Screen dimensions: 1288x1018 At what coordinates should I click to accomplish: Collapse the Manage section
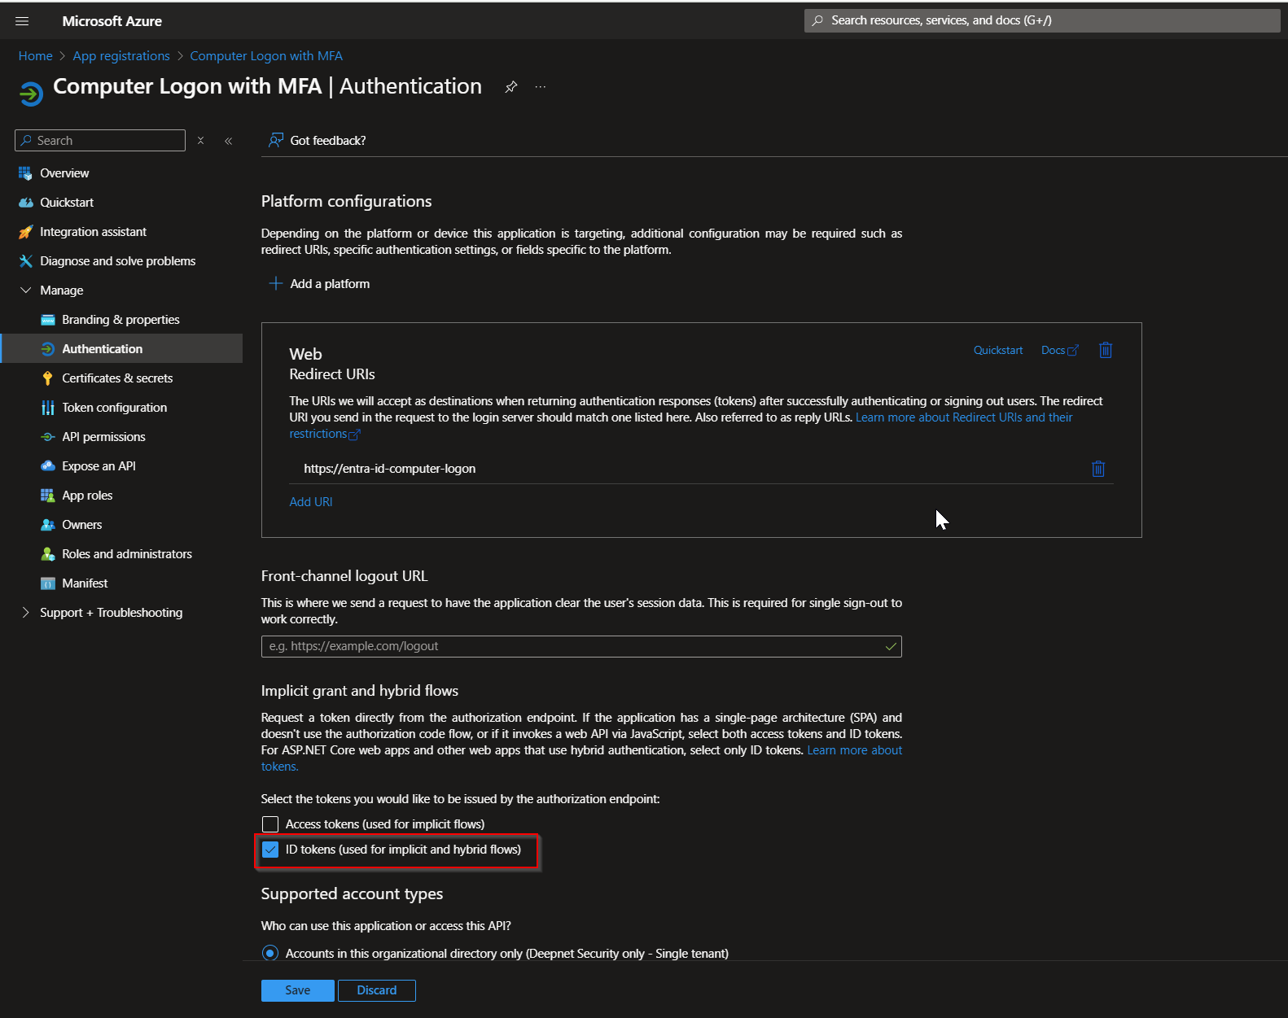[26, 291]
